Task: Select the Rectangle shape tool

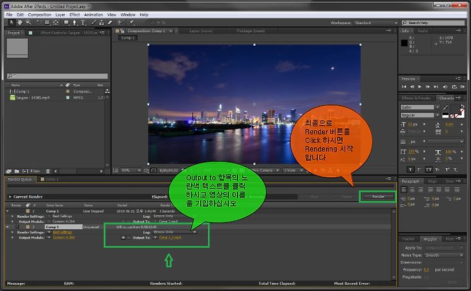Action: pos(66,22)
